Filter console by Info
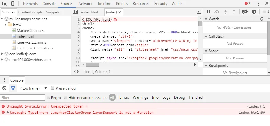Screen dimensions: 270x126 tap(155, 97)
